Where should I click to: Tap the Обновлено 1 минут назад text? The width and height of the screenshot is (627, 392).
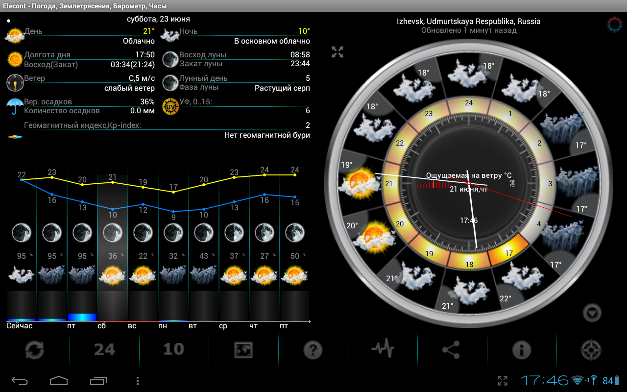pos(469,30)
